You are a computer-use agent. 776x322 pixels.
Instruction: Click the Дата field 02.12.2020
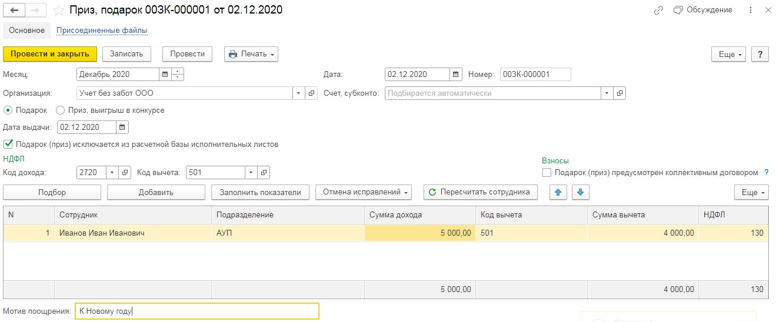pyautogui.click(x=418, y=75)
